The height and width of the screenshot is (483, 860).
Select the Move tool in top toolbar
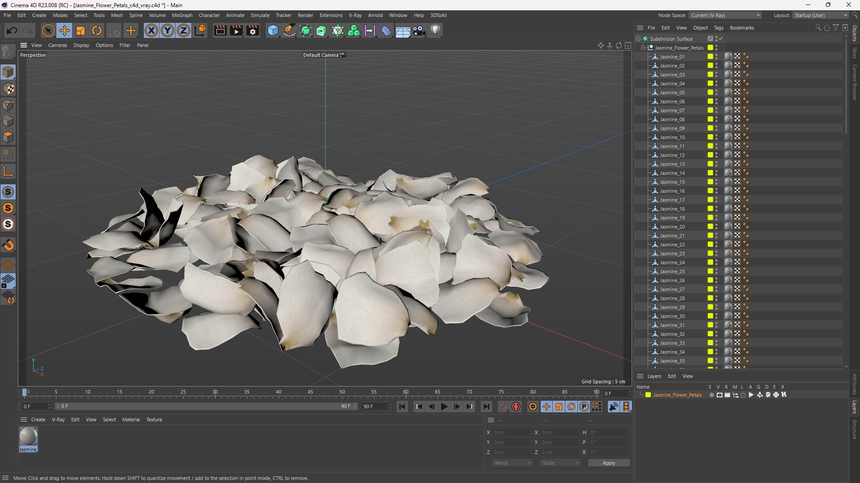(64, 30)
